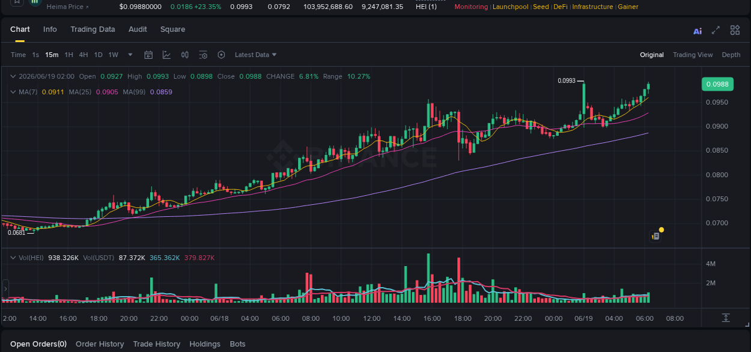
Task: Click the Gainer tag
Action: [628, 7]
